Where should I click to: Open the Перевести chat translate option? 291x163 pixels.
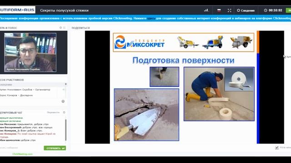[x=53, y=112]
